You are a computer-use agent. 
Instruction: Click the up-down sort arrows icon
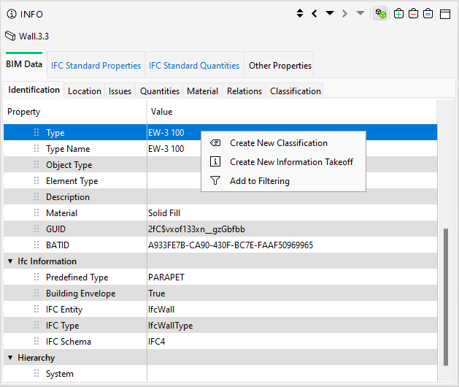299,14
